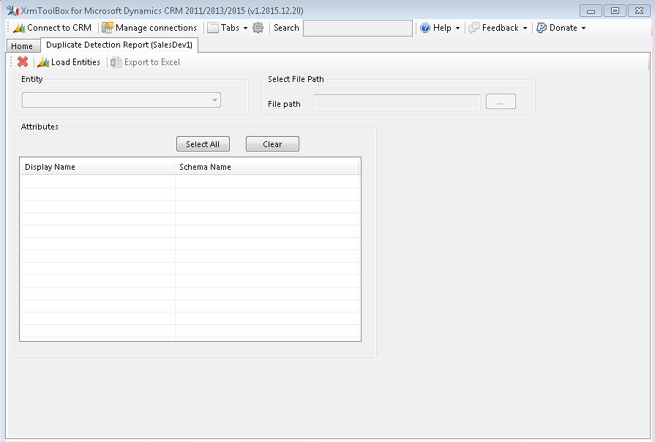The image size is (655, 442).
Task: Switch to the Home tab
Action: (x=22, y=46)
